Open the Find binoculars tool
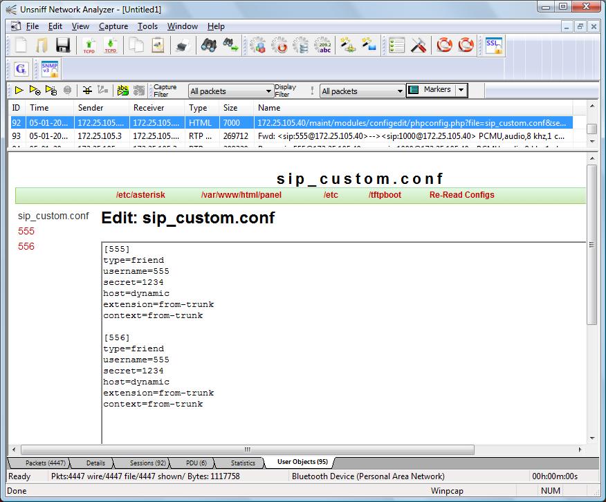This screenshot has width=606, height=502. click(208, 46)
